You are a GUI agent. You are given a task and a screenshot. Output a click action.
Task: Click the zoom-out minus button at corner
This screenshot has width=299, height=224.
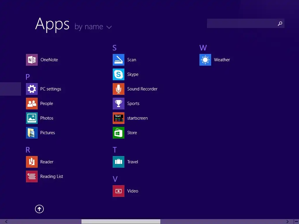point(297,222)
